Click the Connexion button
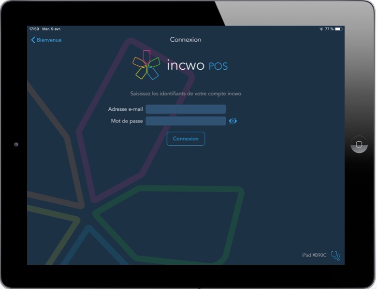The width and height of the screenshot is (377, 289). click(186, 139)
